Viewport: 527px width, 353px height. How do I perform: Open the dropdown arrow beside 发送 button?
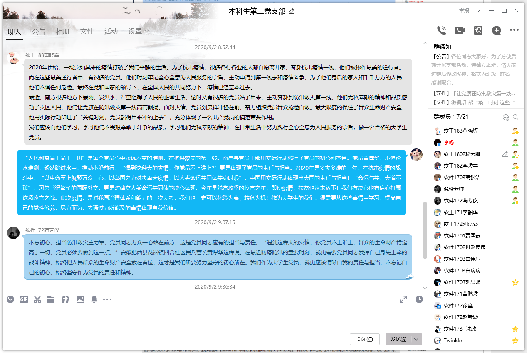416,339
